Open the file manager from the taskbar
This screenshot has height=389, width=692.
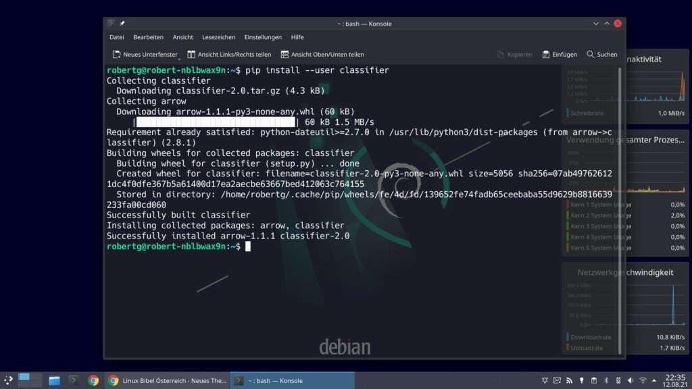(x=54, y=380)
